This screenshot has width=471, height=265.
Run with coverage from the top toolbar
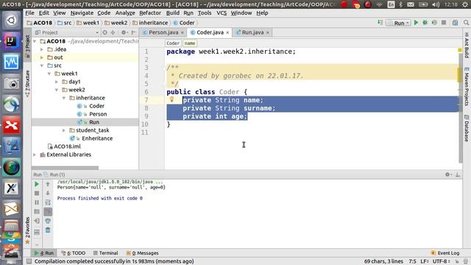(434, 23)
